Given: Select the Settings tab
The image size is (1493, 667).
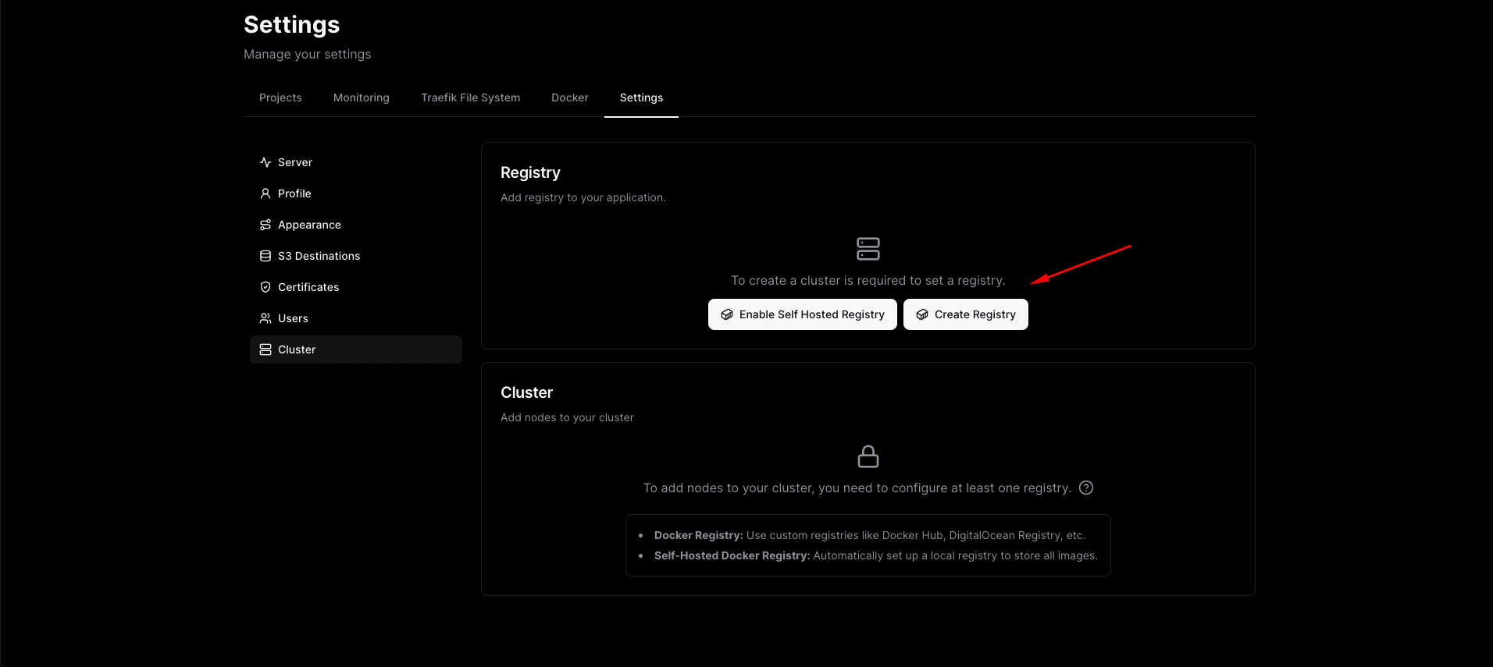Looking at the screenshot, I should coord(641,98).
